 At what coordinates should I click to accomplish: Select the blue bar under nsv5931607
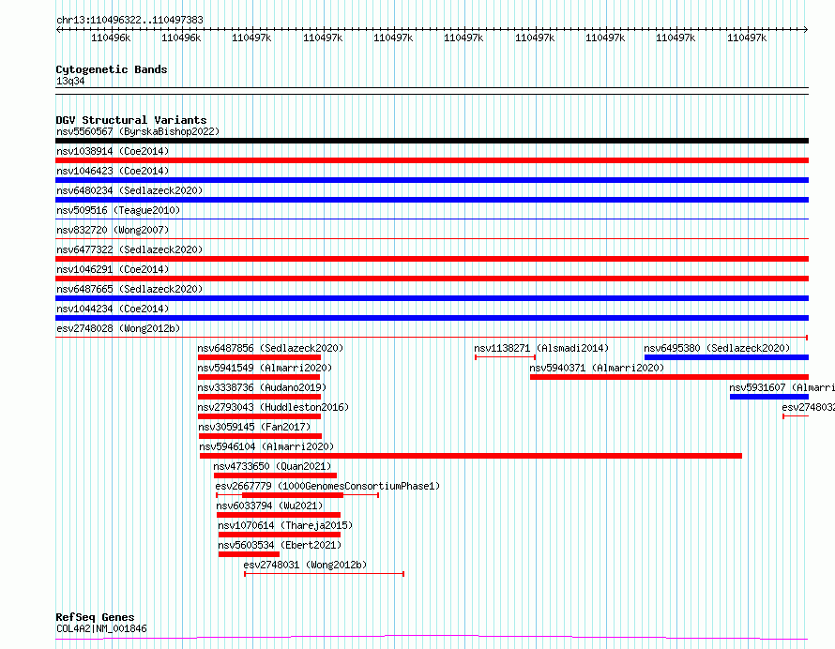(755, 397)
